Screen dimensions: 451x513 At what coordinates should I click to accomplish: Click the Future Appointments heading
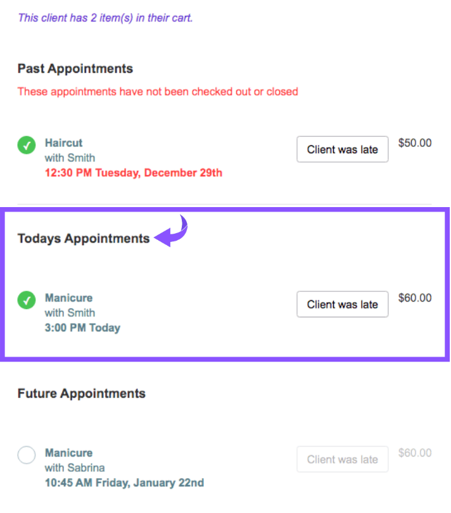click(82, 393)
